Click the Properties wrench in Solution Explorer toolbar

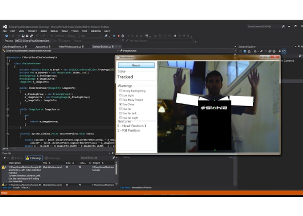pos(279,51)
